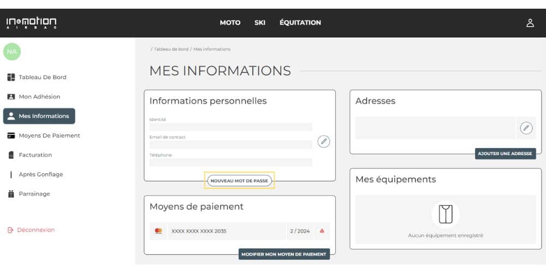Open Parrainage in sidebar
The height and width of the screenshot is (273, 546).
pyautogui.click(x=34, y=194)
